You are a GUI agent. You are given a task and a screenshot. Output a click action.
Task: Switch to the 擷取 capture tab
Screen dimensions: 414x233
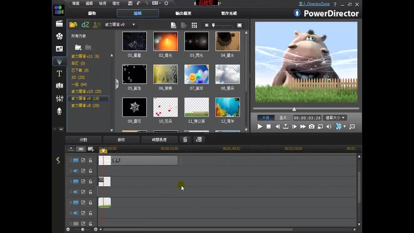pos(92,13)
